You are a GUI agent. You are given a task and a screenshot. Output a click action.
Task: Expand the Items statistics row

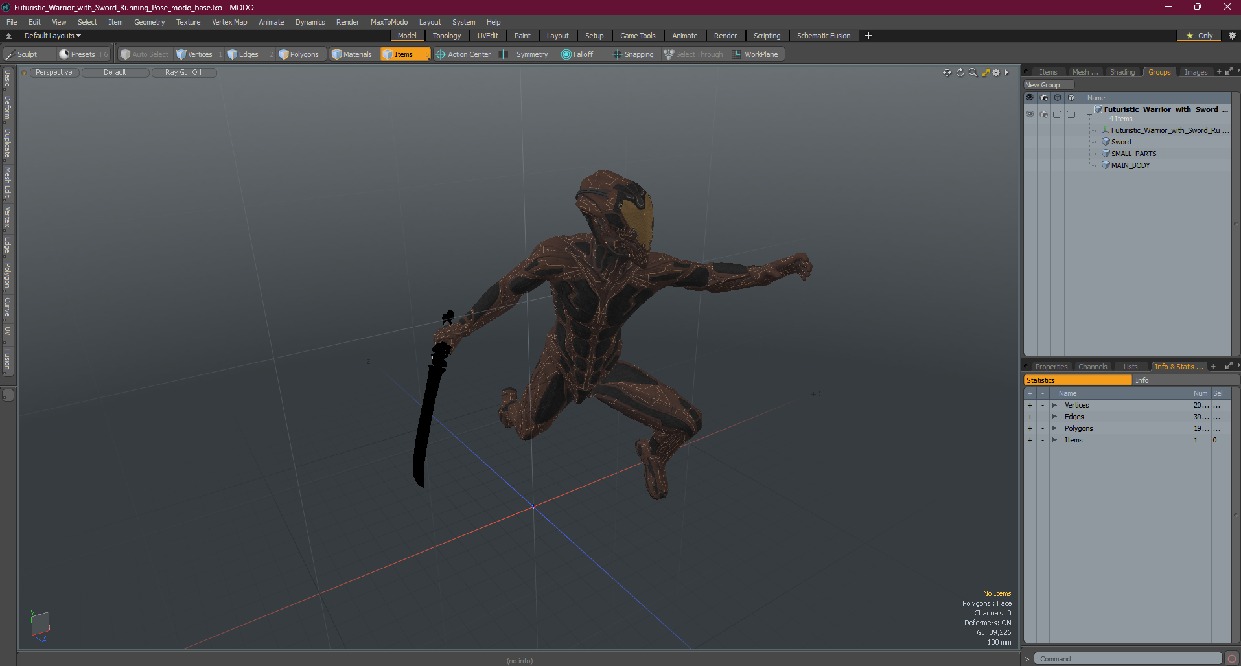click(1054, 440)
